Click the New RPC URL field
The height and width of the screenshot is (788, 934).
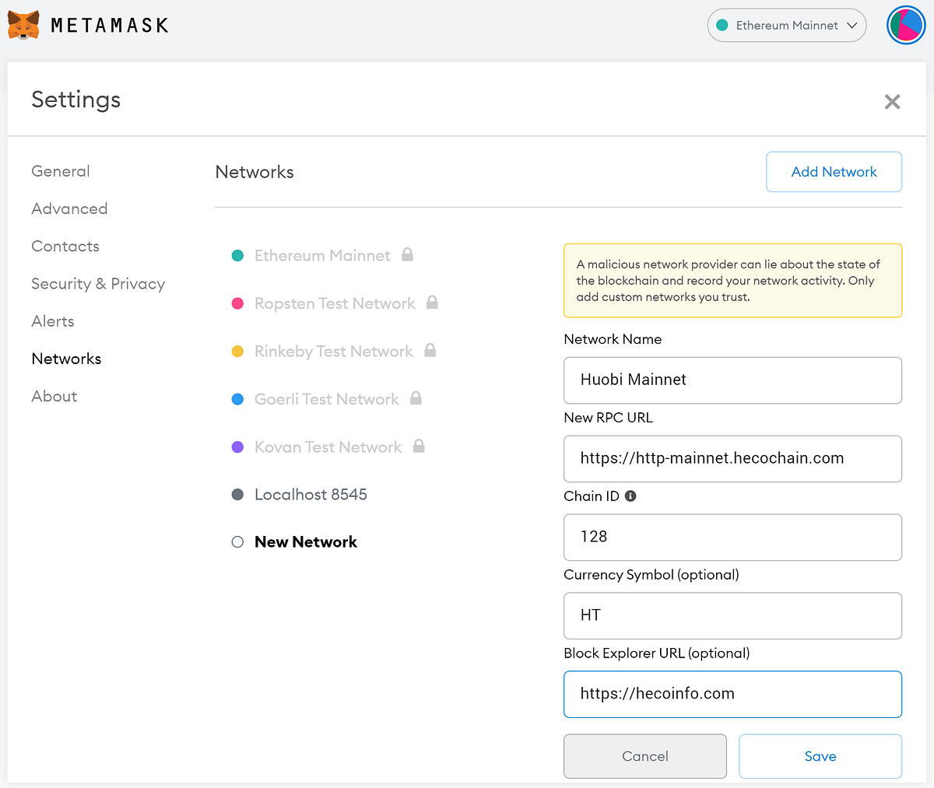pyautogui.click(x=732, y=458)
